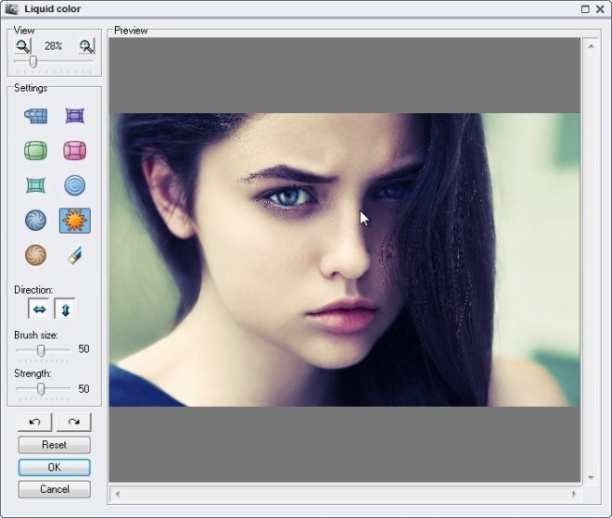
Task: Click the zoom out magnifier icon
Action: coord(23,46)
